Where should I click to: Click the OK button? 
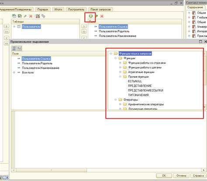[x=164, y=176]
